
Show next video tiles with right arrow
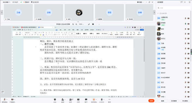[154, 12]
